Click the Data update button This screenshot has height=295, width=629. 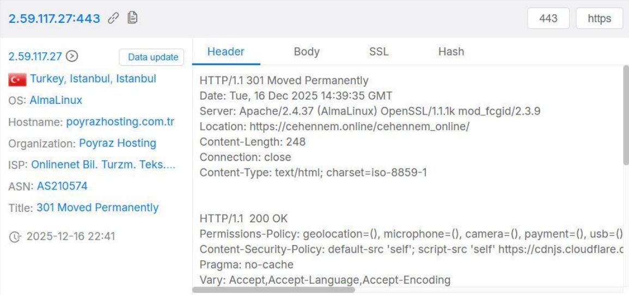[151, 57]
